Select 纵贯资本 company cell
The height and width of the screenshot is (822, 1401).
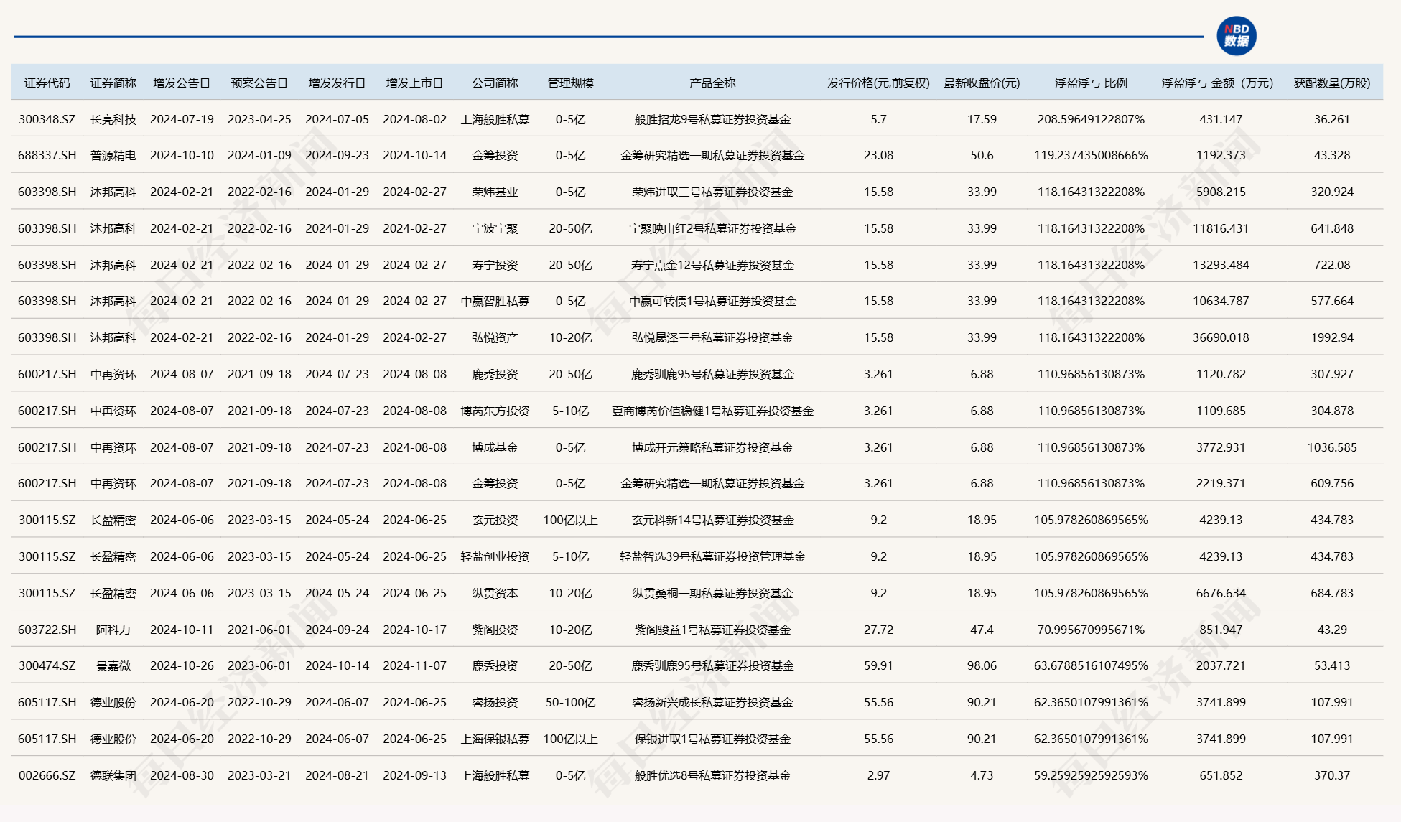point(495,593)
